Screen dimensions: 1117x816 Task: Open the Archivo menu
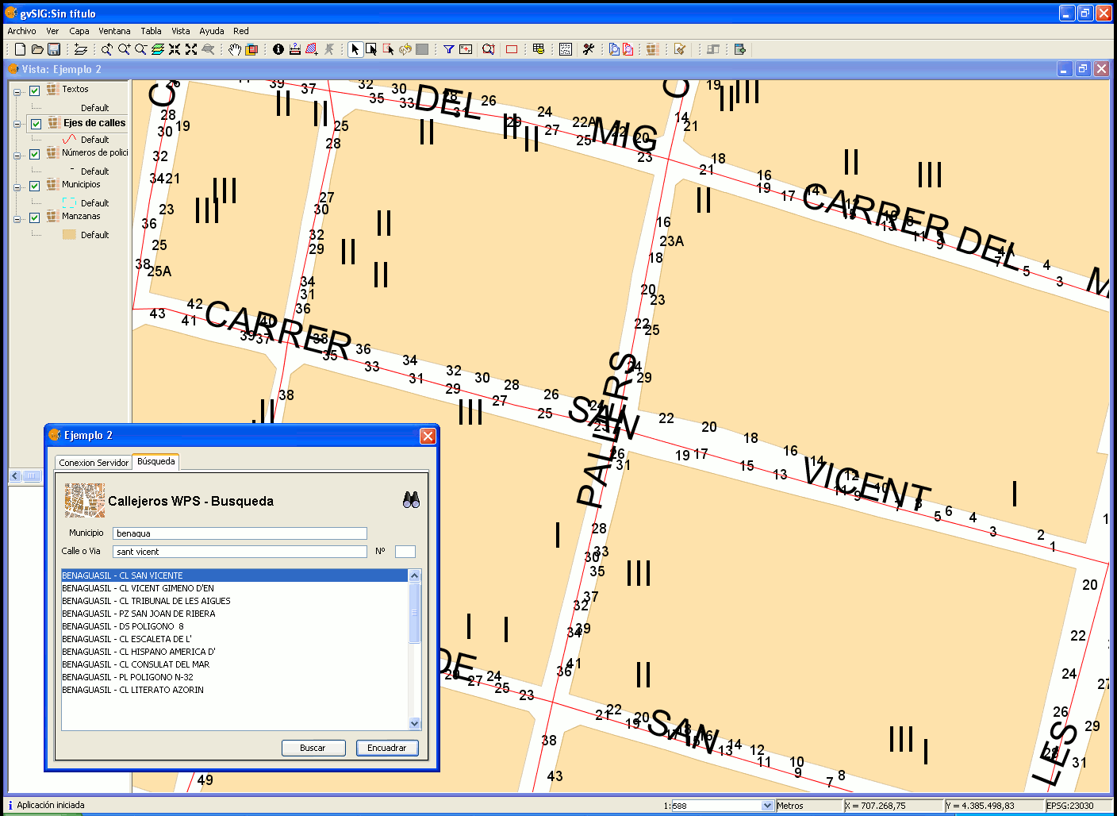(x=21, y=31)
